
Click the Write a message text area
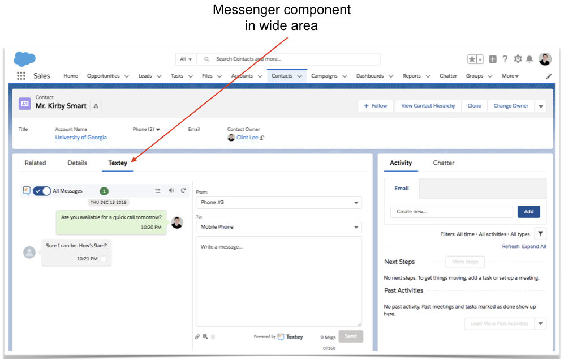click(279, 281)
